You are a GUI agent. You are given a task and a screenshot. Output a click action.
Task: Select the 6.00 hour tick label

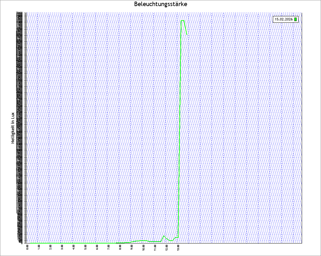[x=97, y=247]
